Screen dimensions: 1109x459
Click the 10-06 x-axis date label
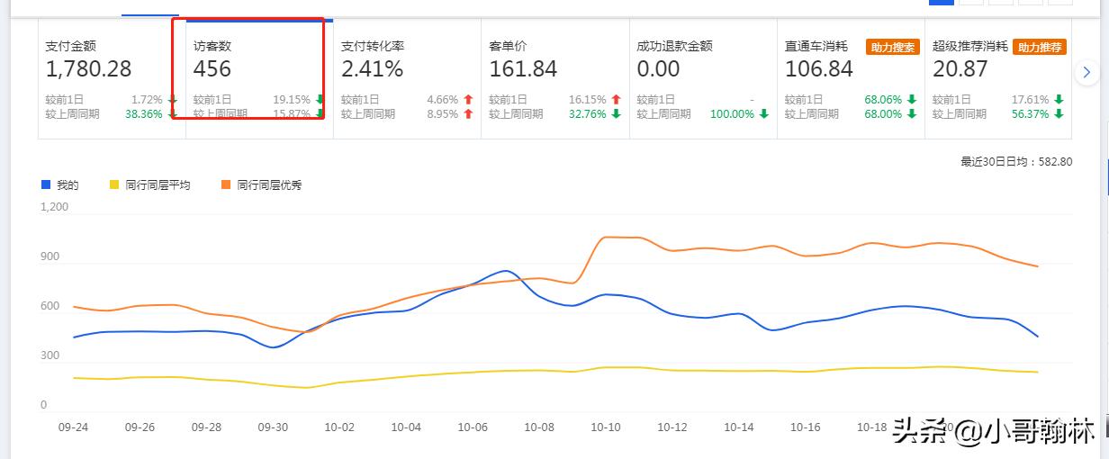(473, 427)
